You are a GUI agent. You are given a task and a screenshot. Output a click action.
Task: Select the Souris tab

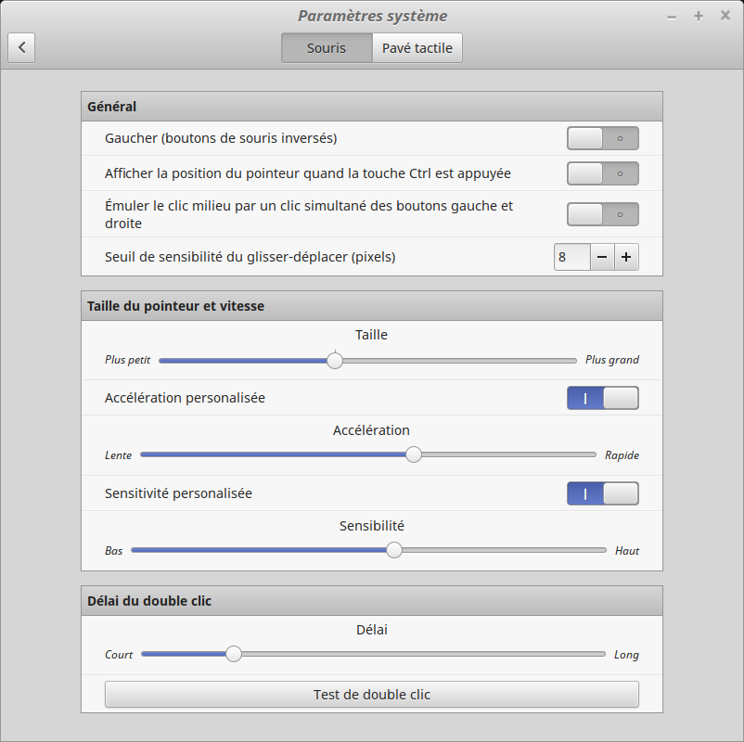click(x=327, y=48)
